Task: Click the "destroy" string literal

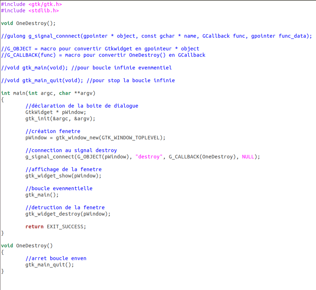Action: (149, 157)
